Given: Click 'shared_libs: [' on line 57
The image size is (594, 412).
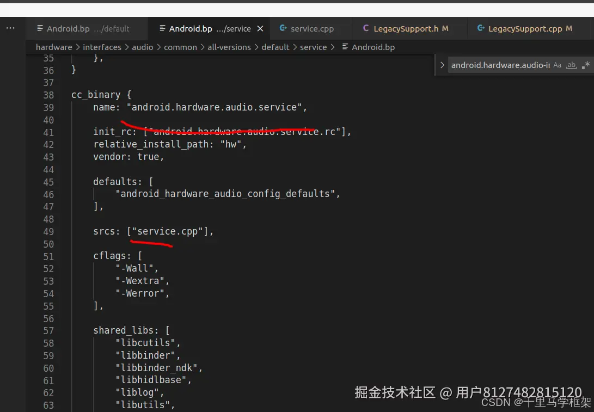Looking at the screenshot, I should click(x=131, y=330).
